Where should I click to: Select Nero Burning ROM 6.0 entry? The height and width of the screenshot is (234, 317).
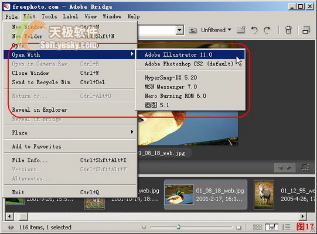[x=190, y=96]
